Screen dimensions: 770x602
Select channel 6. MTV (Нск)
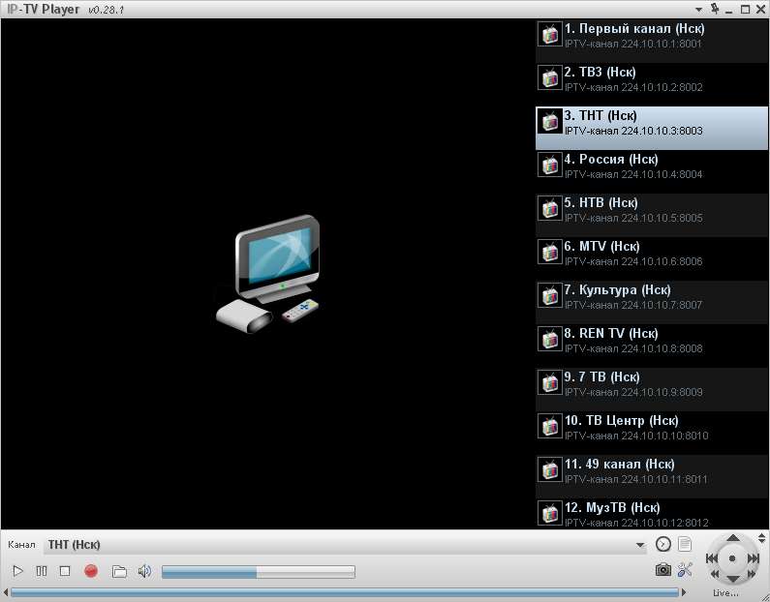tap(651, 258)
